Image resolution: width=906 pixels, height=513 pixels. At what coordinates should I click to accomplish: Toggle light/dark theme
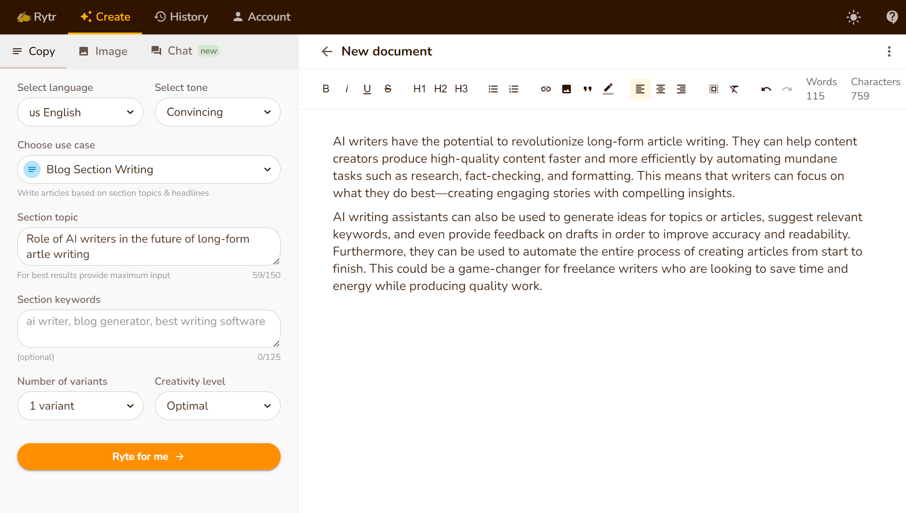tap(853, 17)
